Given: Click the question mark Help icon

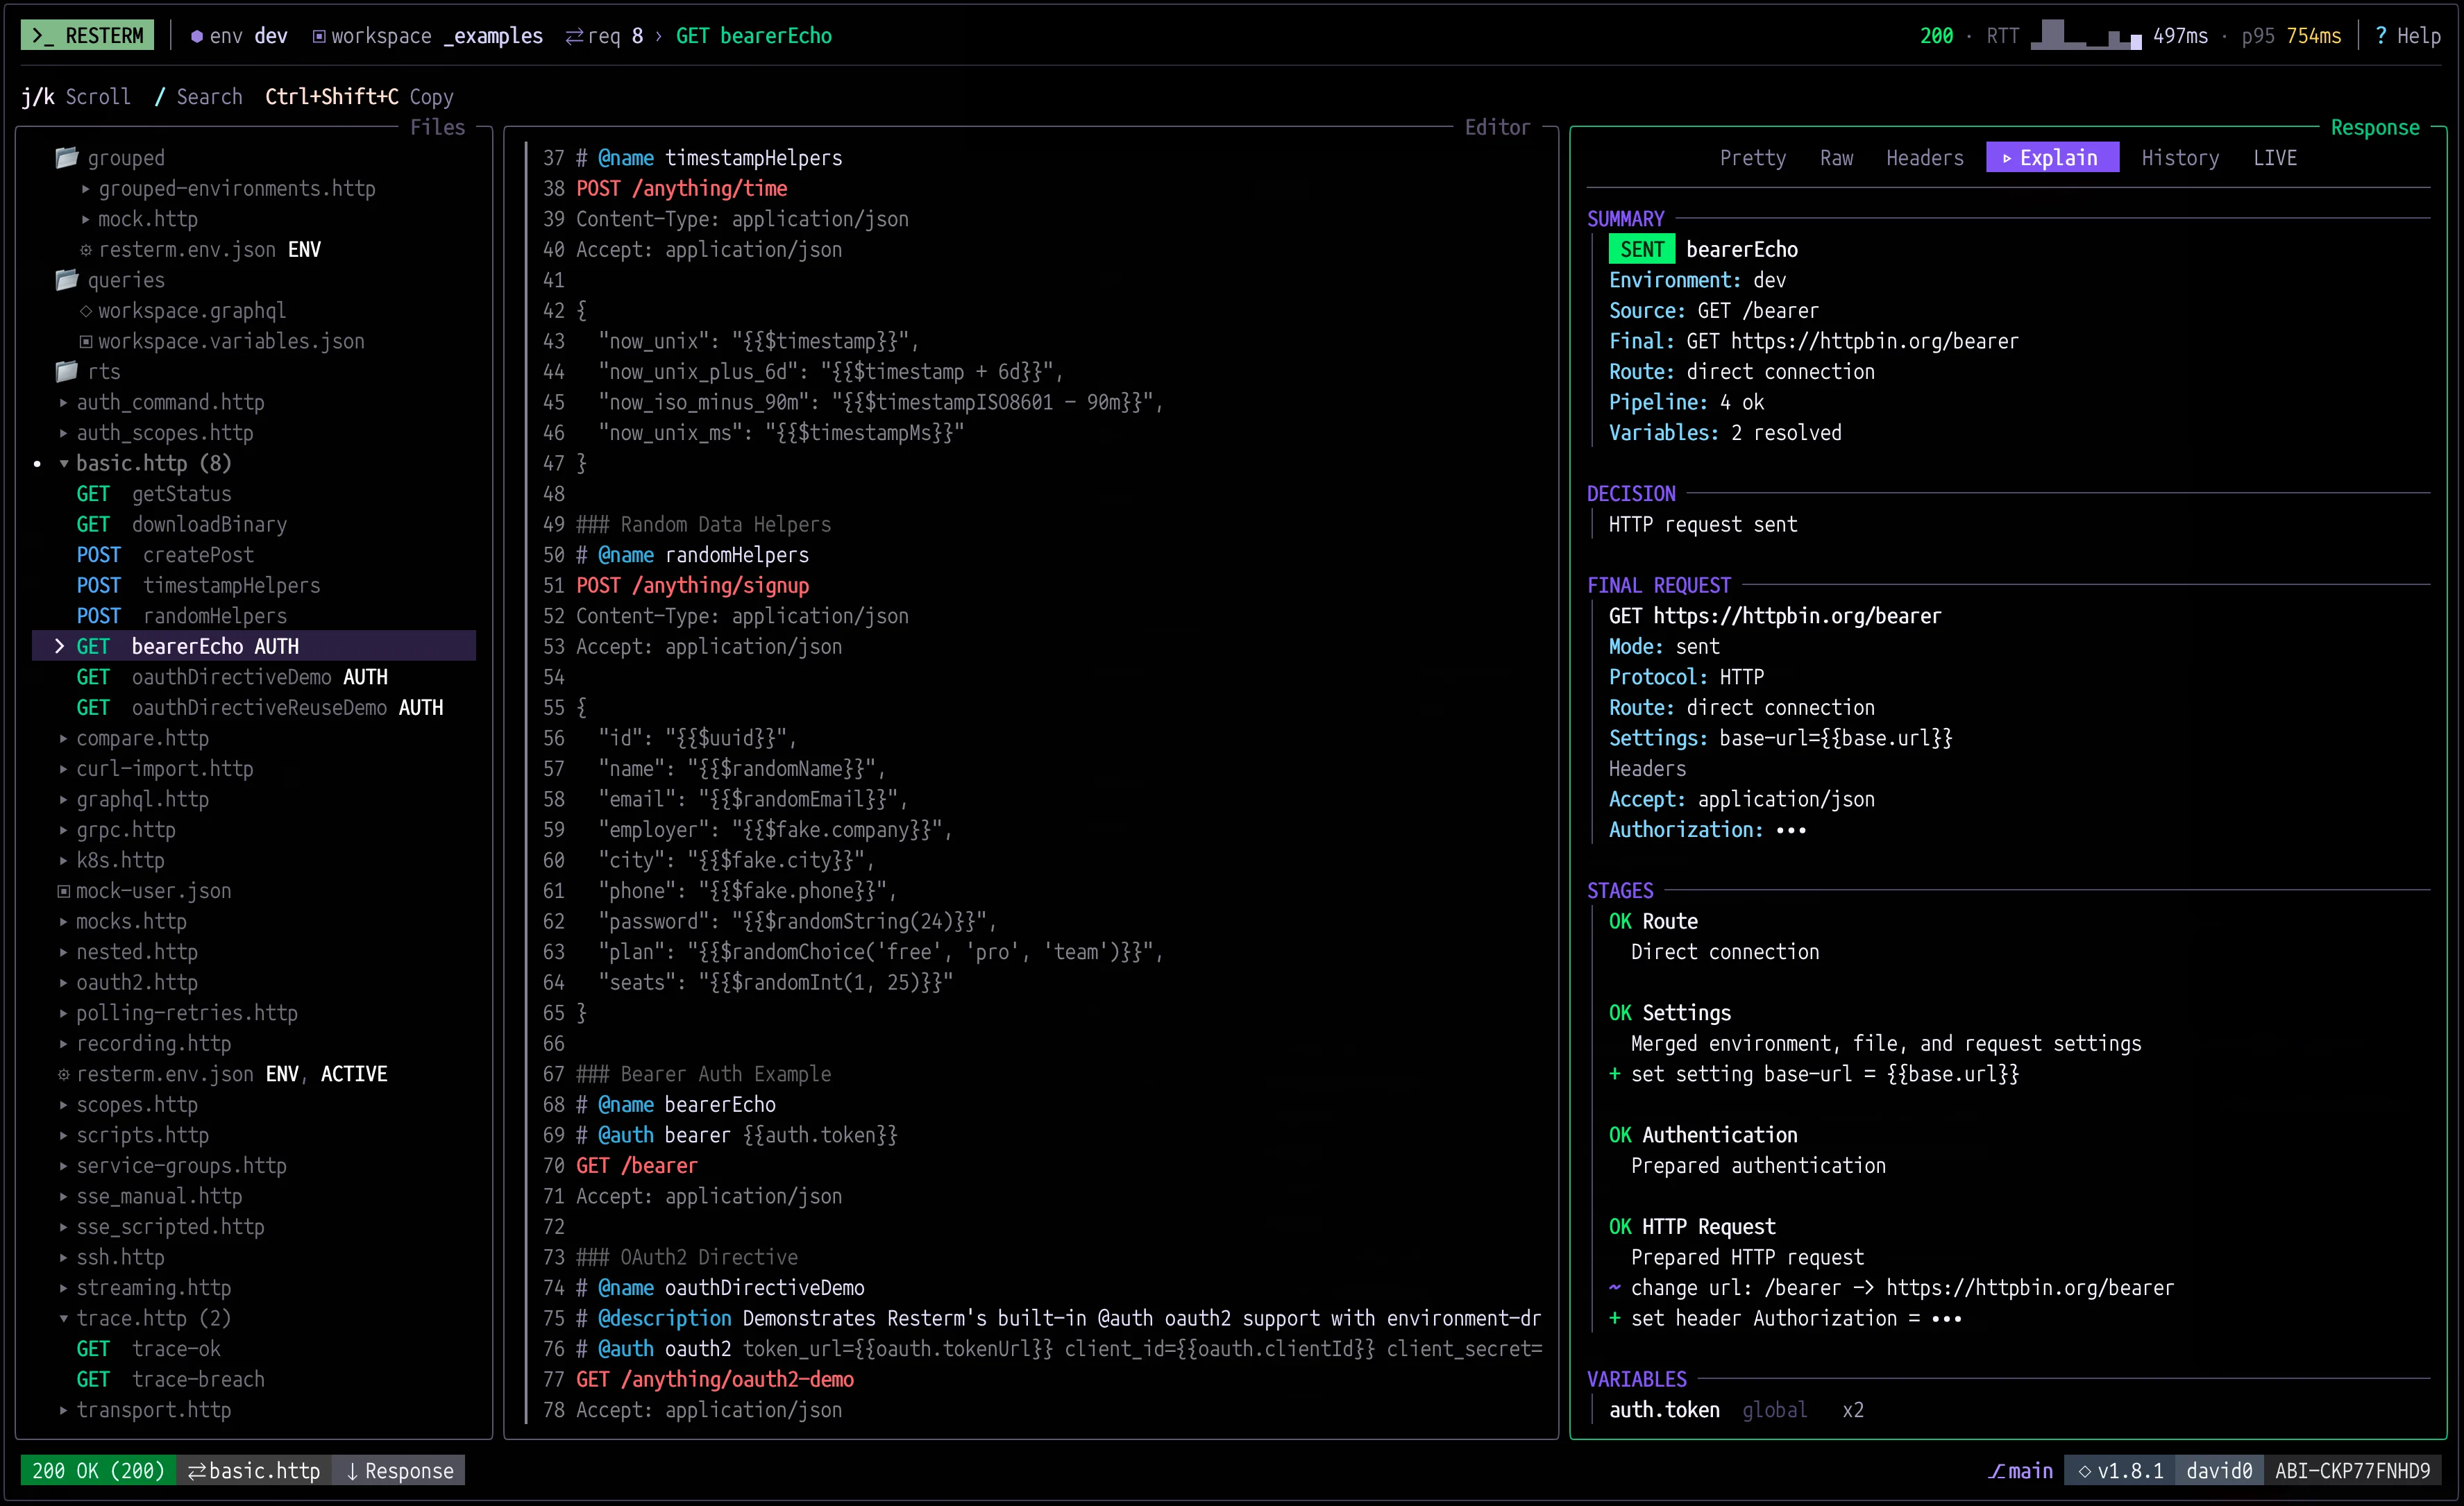Looking at the screenshot, I should coord(2381,36).
